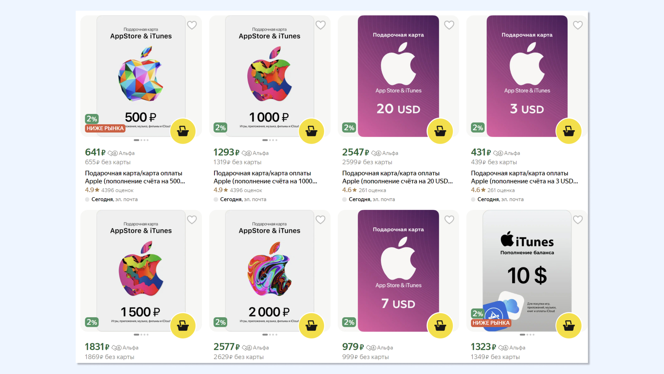This screenshot has height=374, width=664.
Task: Select image carousel dots under 500 ₽ card
Action: coord(141,140)
